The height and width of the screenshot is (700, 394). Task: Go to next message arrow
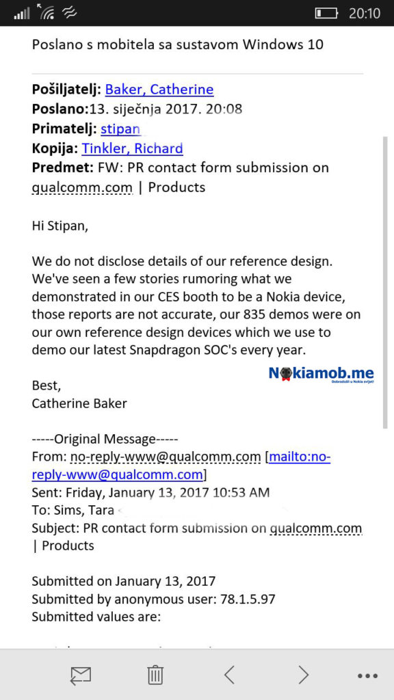303,675
